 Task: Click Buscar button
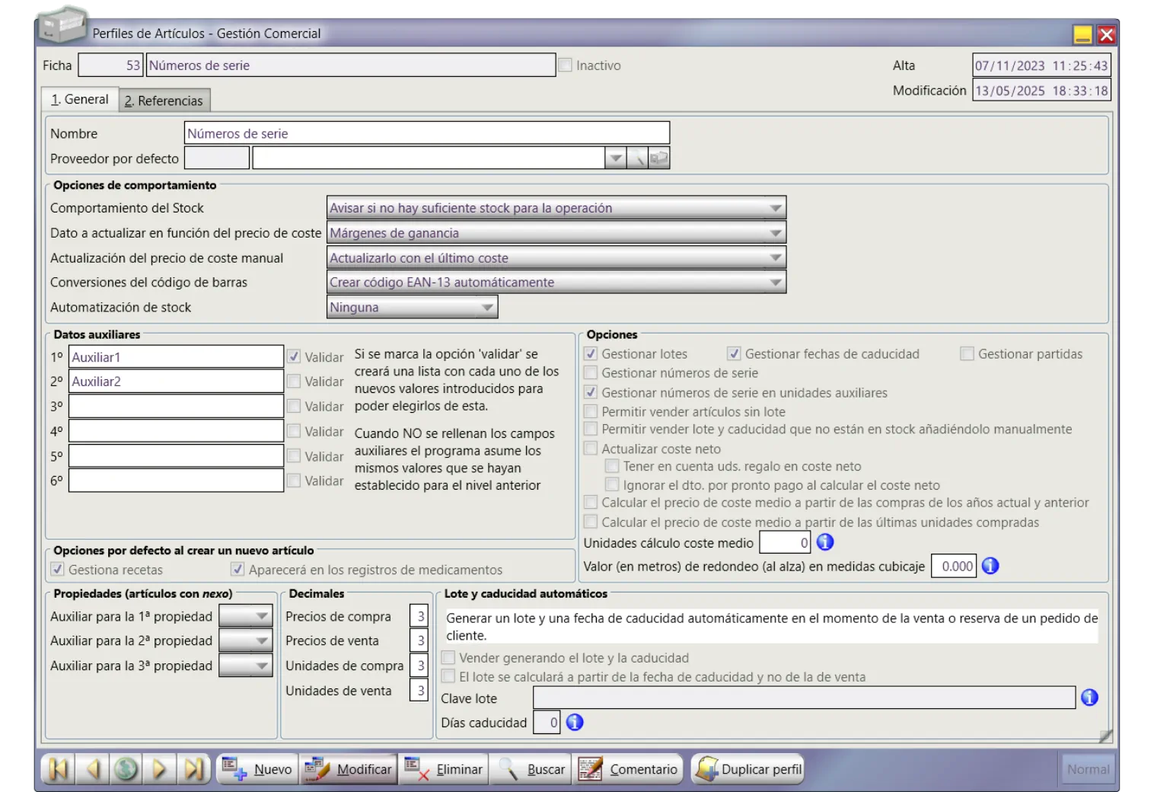tap(531, 769)
